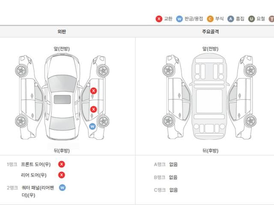Click the sunroof on the top-view car
The width and height of the screenshot is (274, 205).
tap(62, 99)
